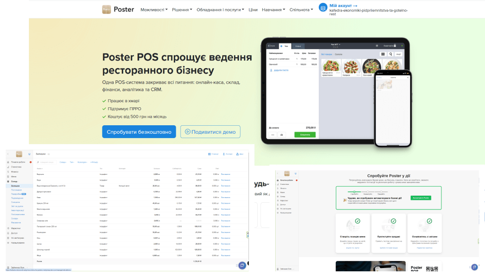Select the Фасування submenu item
485x277 pixels.
click(x=16, y=222)
